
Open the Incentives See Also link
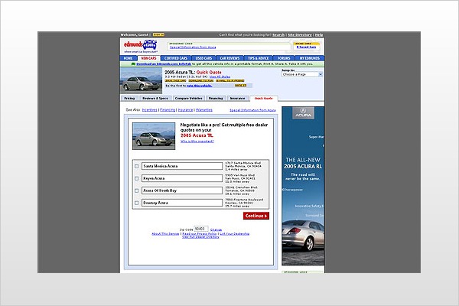point(150,110)
